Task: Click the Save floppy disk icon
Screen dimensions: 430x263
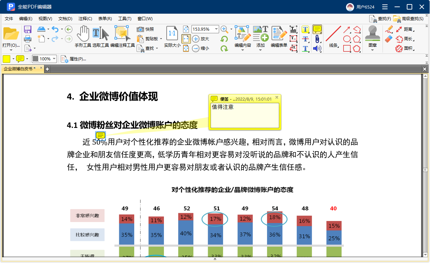Action: coord(28,29)
